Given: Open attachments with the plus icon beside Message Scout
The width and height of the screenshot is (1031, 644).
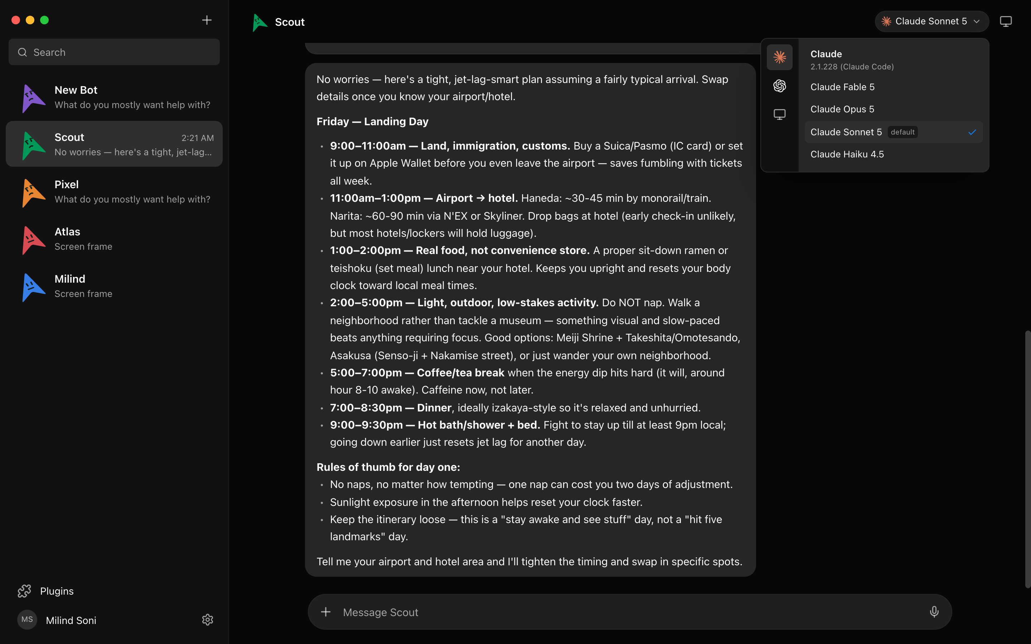Looking at the screenshot, I should point(325,612).
